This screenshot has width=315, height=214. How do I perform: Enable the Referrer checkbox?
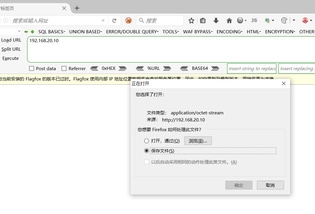64,68
